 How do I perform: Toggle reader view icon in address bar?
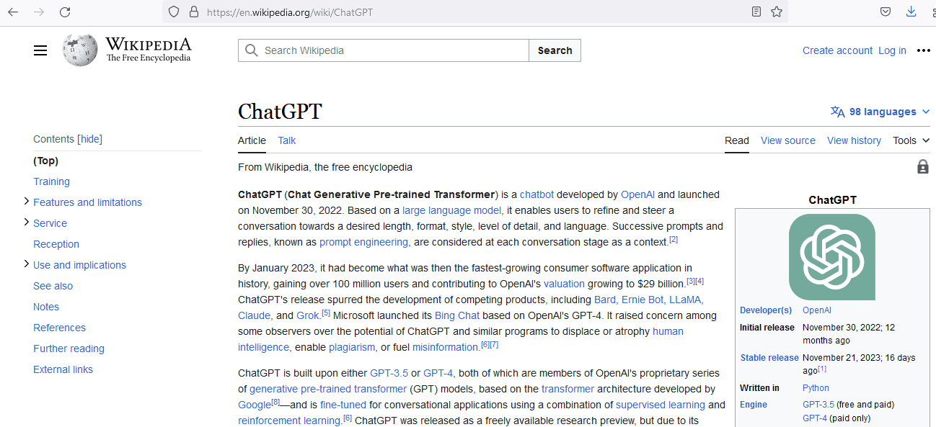coord(756,12)
